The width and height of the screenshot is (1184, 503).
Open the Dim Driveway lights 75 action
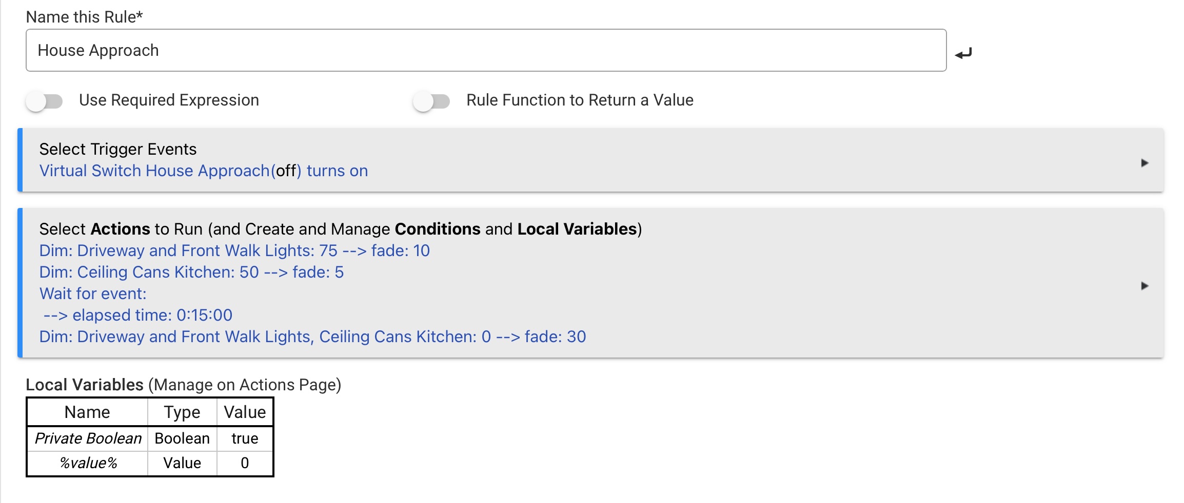click(234, 250)
